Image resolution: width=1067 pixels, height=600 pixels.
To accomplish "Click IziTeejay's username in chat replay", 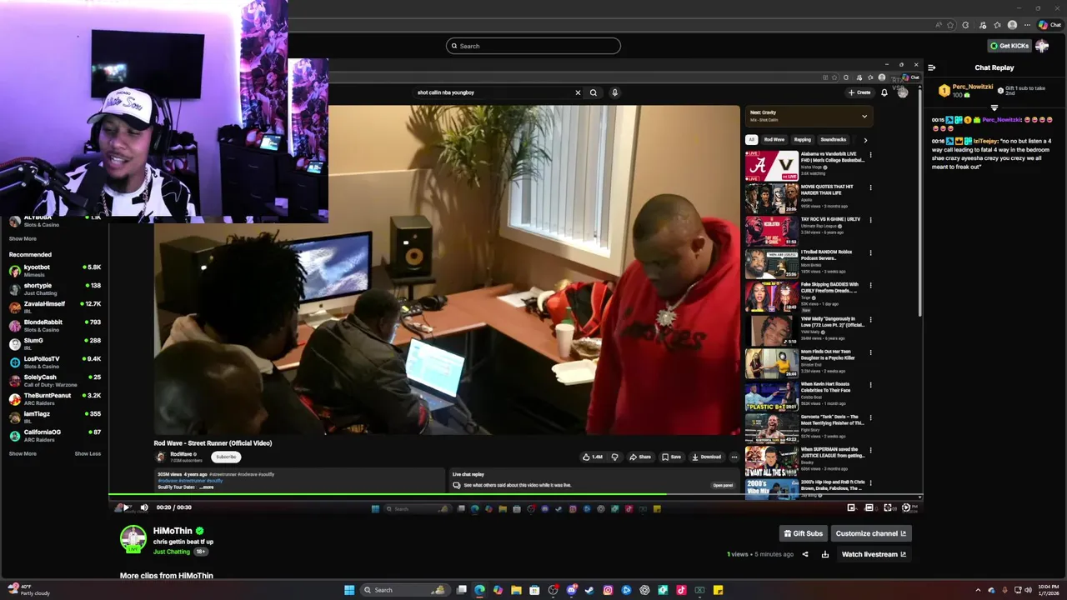I will (985, 141).
